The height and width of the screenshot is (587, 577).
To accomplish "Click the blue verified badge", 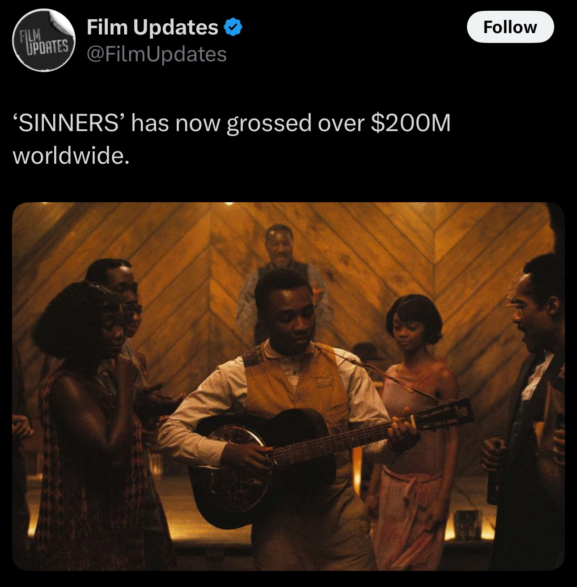I will coord(233,28).
